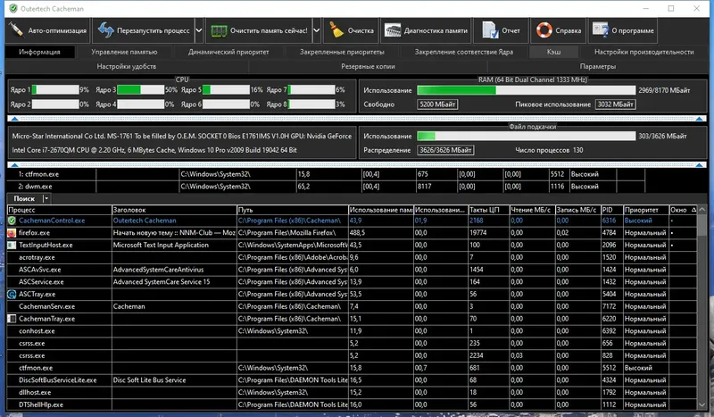Open the Настройки удобств tab
Screen dimensions: 714x417
127,67
